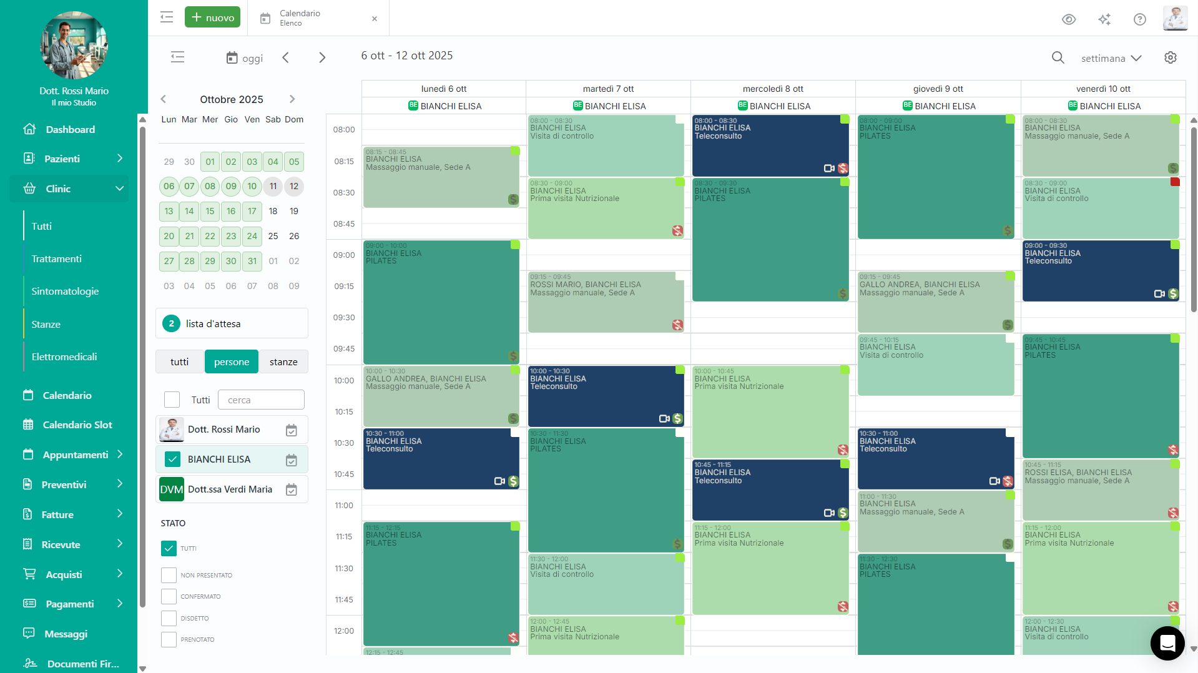The height and width of the screenshot is (673, 1198).
Task: Click the Clinic basket icon
Action: tap(29, 189)
